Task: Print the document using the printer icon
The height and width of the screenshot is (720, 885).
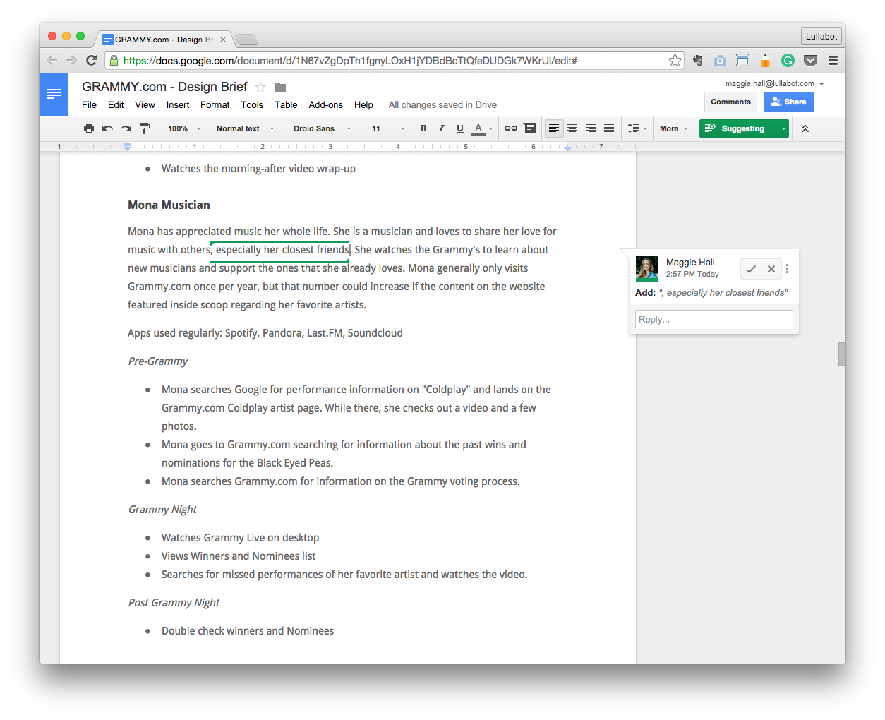Action: click(89, 128)
